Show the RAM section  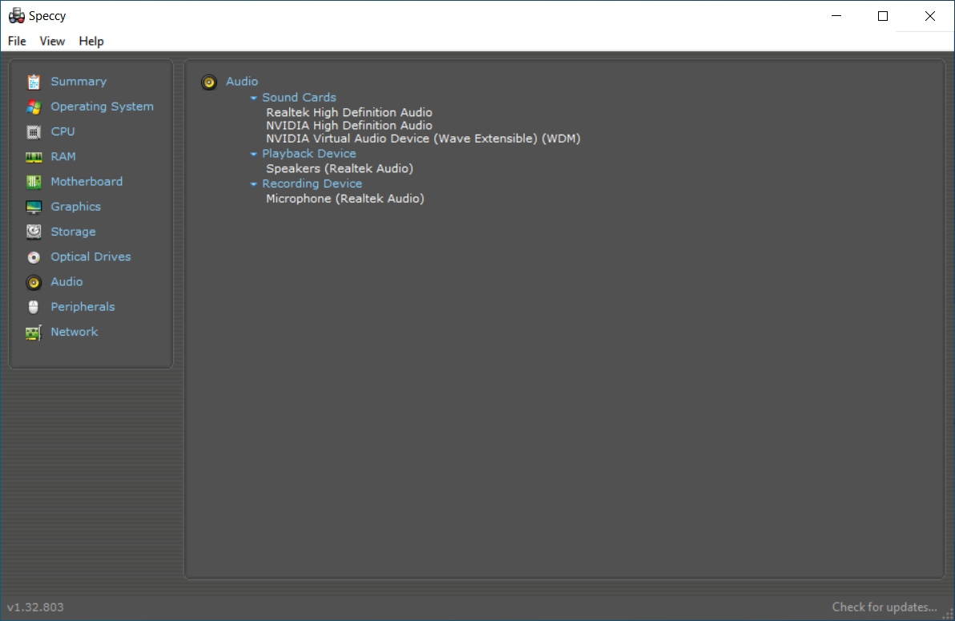tap(63, 156)
